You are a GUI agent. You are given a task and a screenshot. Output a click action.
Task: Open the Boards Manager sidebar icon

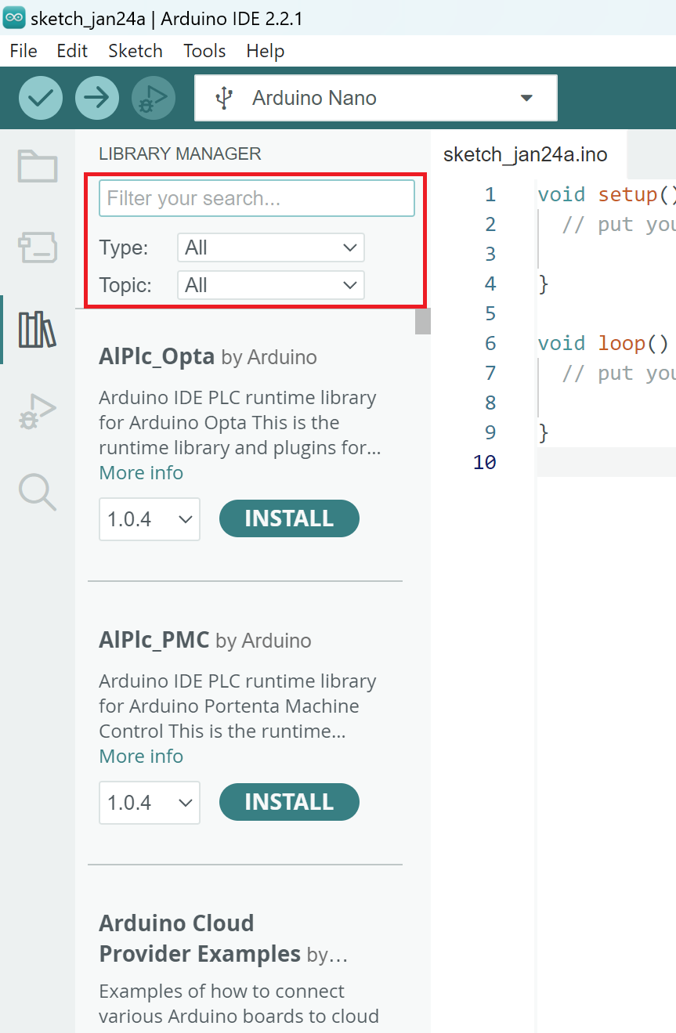click(38, 247)
